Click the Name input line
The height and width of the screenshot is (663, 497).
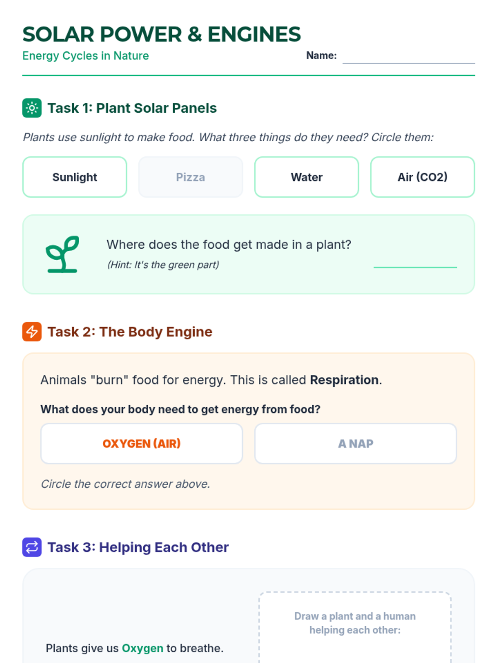point(408,57)
